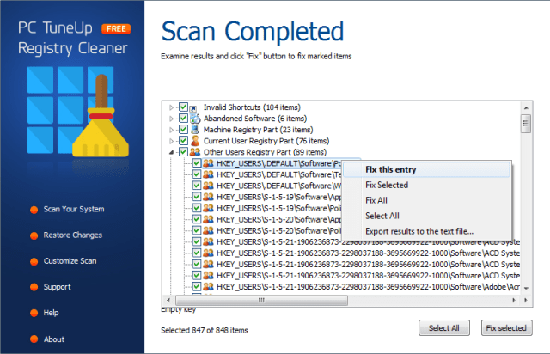Uncheck the HKEY_USERS\.DEFAULT\Software\Po entry checkbox
The image size is (550, 354).
pyautogui.click(x=197, y=163)
